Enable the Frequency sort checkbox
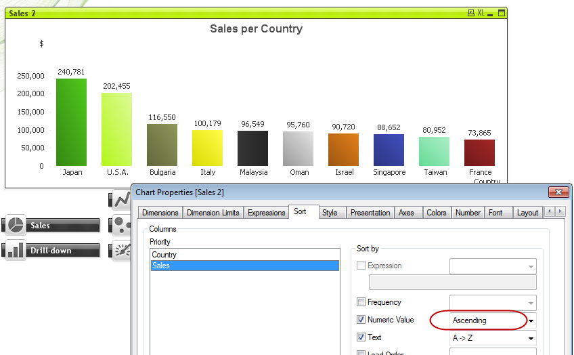574x355 pixels. click(361, 302)
